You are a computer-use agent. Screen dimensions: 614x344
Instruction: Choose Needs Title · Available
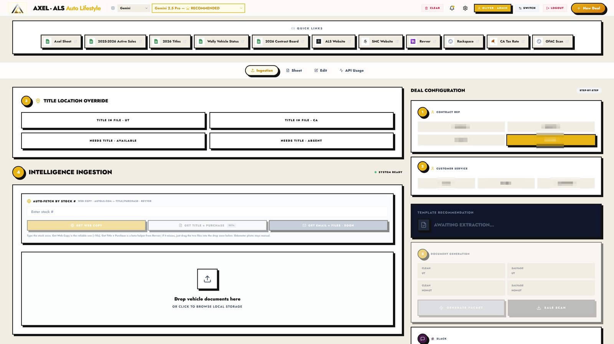[x=113, y=141]
